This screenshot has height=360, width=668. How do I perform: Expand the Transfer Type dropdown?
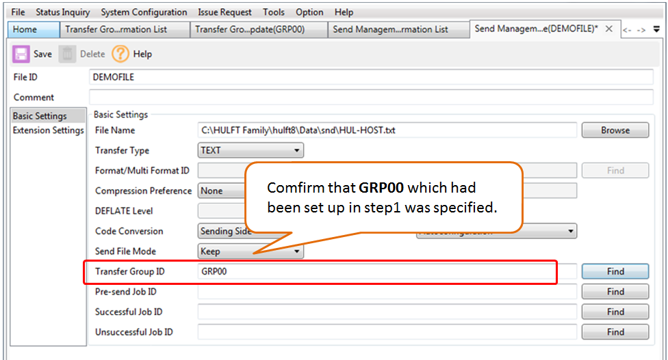coord(296,150)
